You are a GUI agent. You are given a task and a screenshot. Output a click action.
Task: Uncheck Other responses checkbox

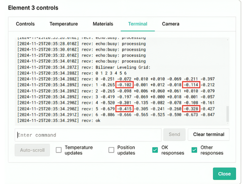194,150
